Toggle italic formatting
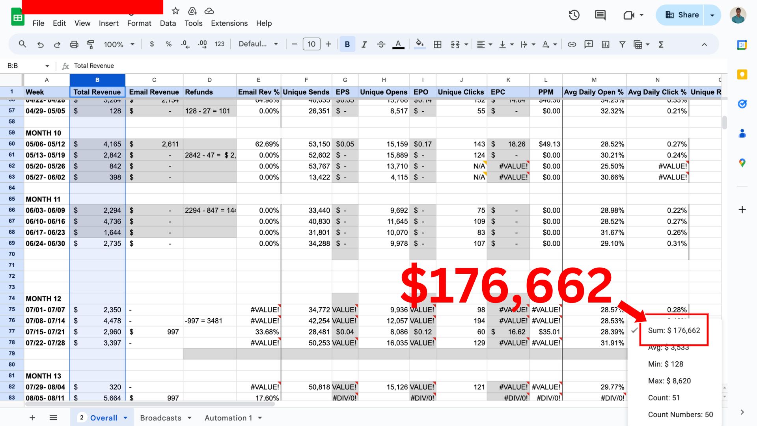 tap(364, 44)
